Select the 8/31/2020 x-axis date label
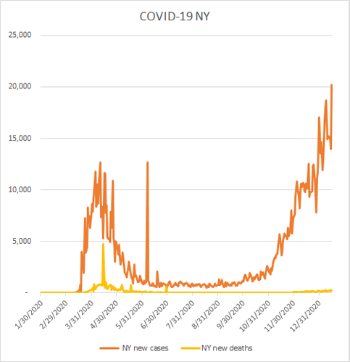This screenshot has height=362, width=350. pyautogui.click(x=207, y=314)
